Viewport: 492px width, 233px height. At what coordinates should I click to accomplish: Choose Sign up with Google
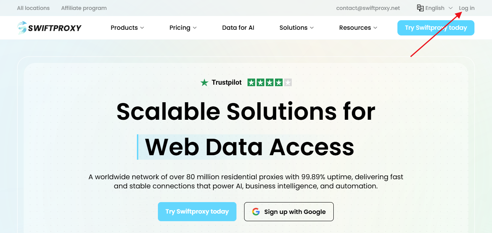pos(289,212)
